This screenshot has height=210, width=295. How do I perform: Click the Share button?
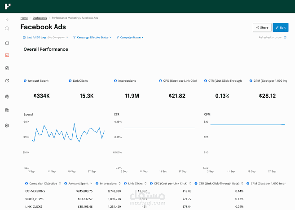point(262,27)
